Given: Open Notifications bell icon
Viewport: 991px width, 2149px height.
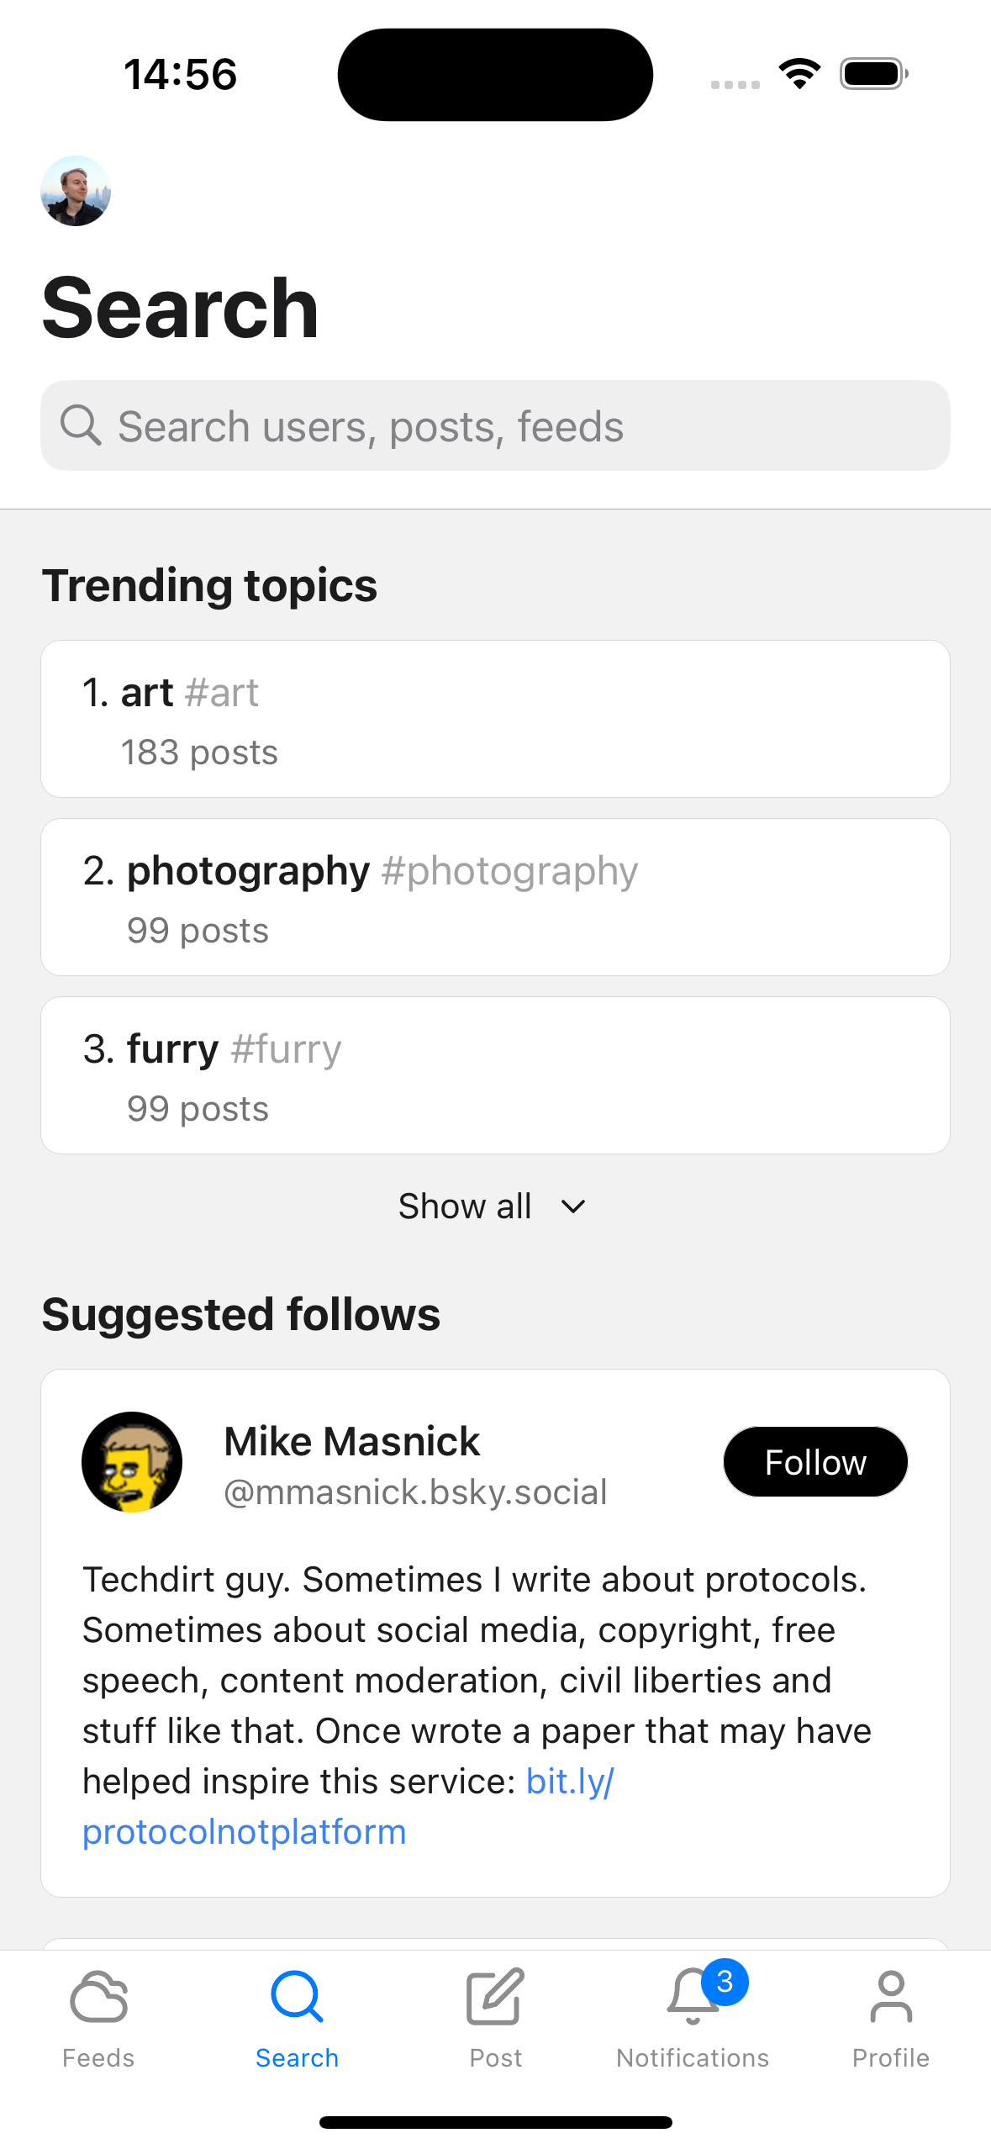Looking at the screenshot, I should pyautogui.click(x=691, y=1998).
